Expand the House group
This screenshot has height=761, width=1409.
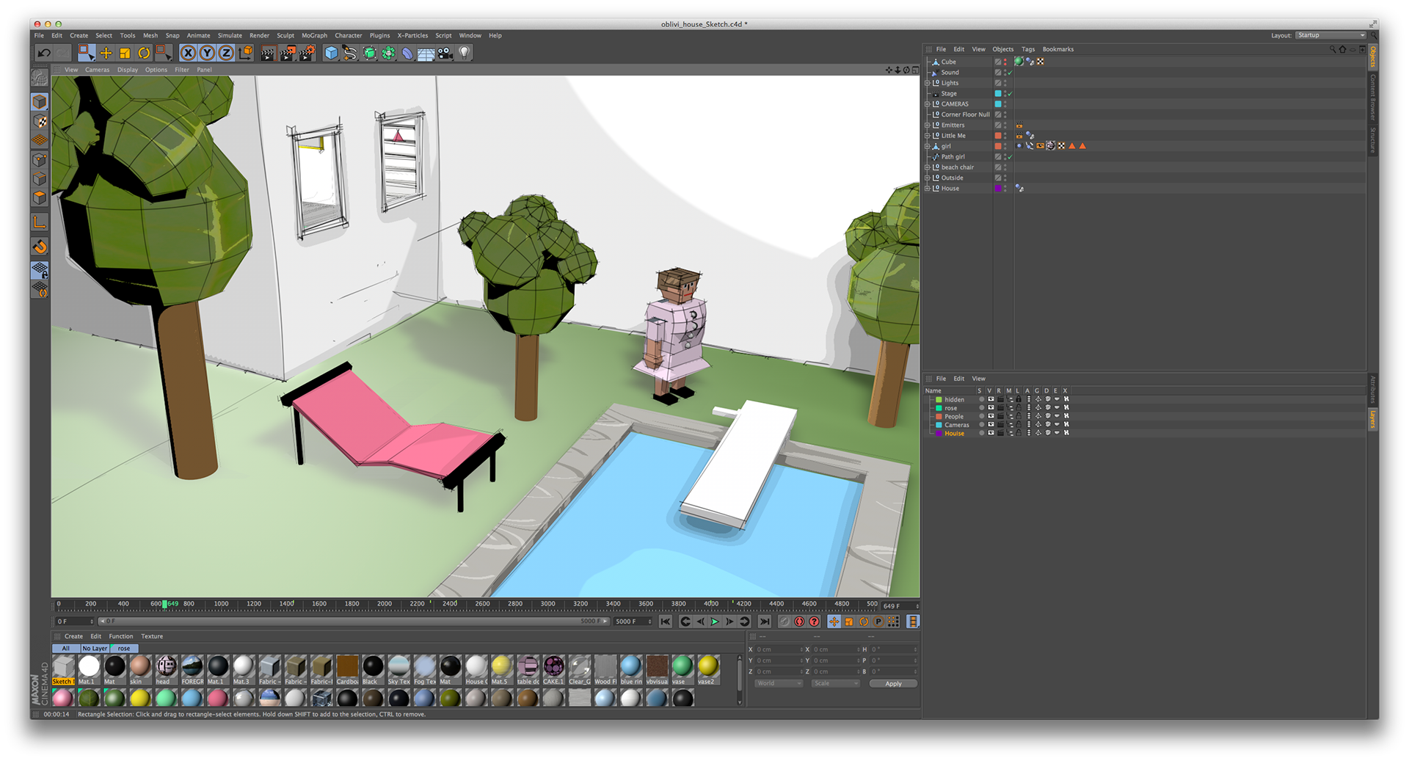[928, 189]
